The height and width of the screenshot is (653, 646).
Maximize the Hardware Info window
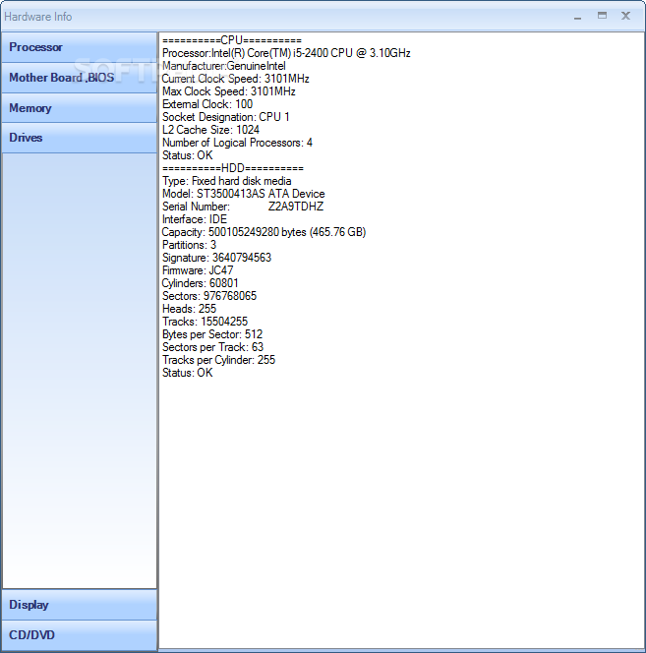point(602,16)
